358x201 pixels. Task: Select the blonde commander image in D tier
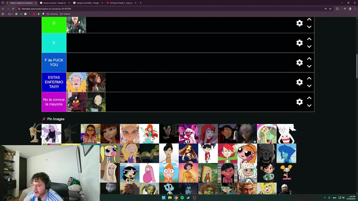pos(76,25)
